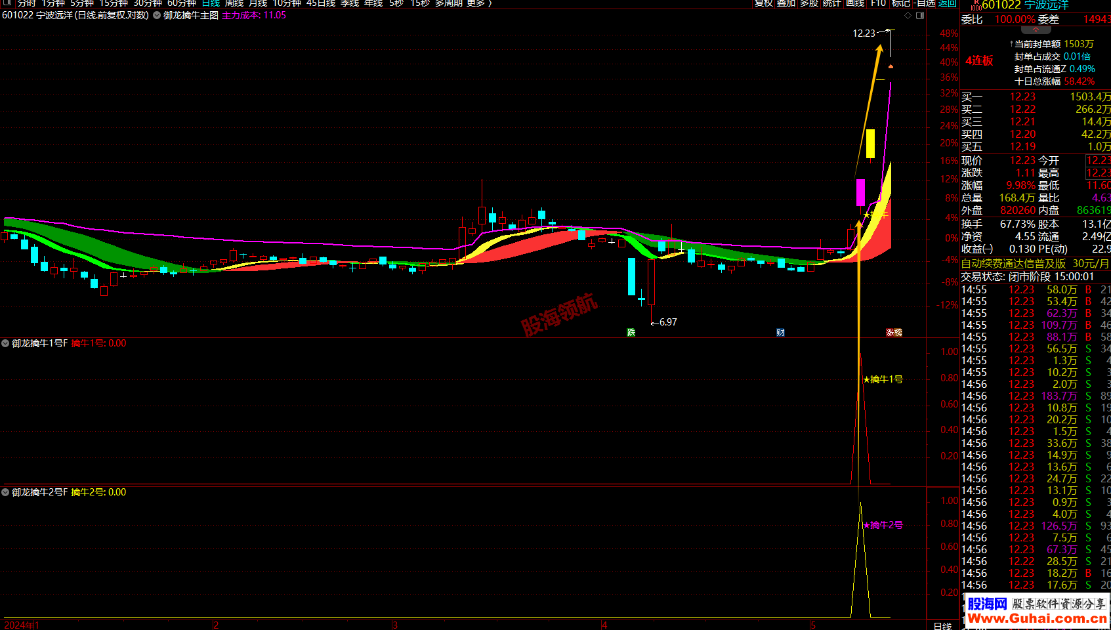Click the 109.7万 trade row at 14:55
1111x630 pixels.
point(1036,325)
